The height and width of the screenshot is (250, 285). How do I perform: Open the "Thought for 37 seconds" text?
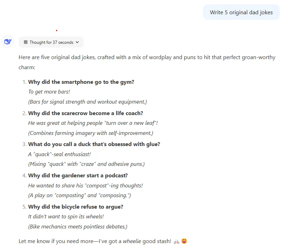[x=51, y=42]
